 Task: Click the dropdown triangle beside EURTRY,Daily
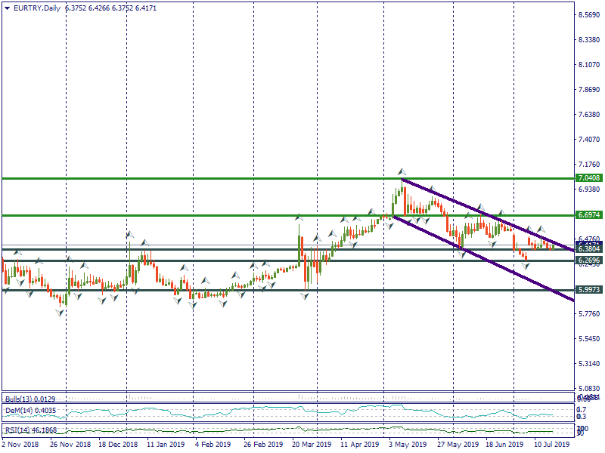(x=7, y=8)
